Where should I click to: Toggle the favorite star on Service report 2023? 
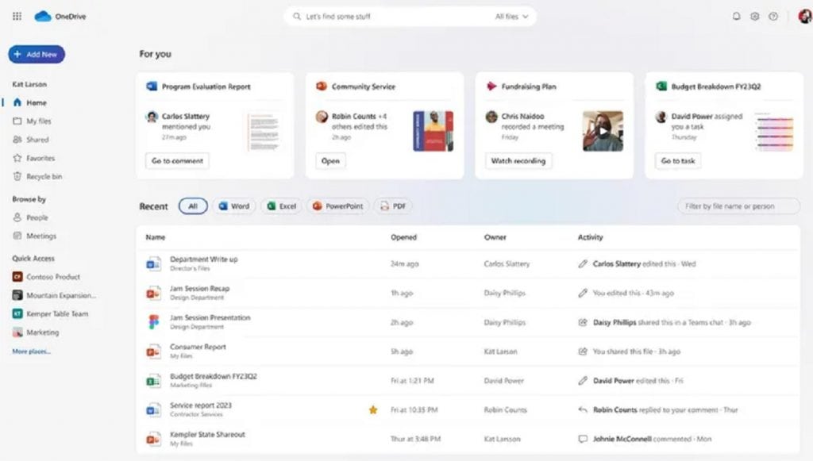[372, 409]
